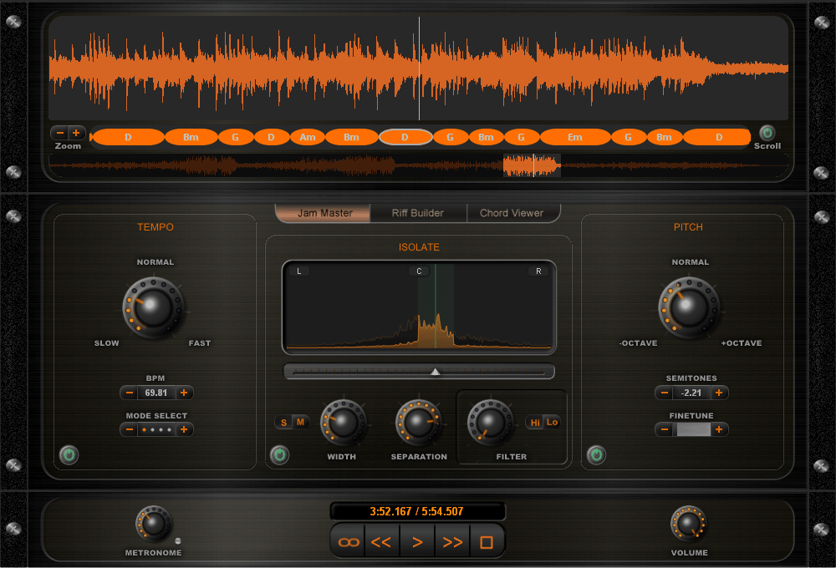This screenshot has width=836, height=568.
Task: Toggle the Scroll power button
Action: 767,132
